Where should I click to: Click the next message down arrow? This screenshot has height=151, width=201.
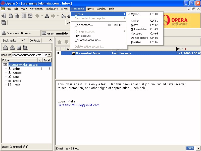pos(66,42)
